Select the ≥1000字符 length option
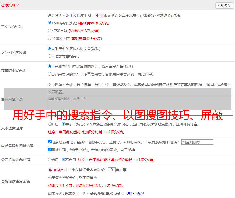 click(x=50, y=38)
